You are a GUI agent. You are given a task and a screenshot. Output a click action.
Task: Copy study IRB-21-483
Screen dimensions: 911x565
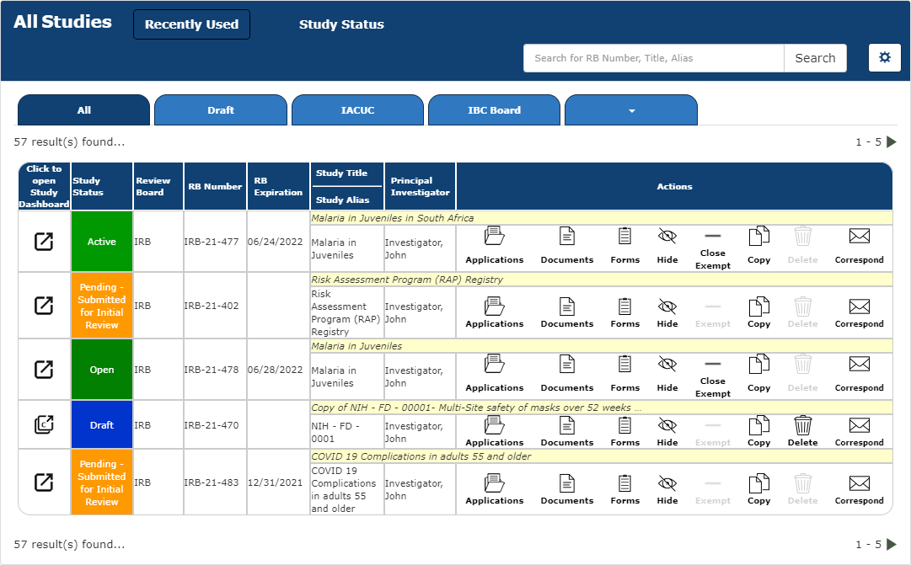758,489
